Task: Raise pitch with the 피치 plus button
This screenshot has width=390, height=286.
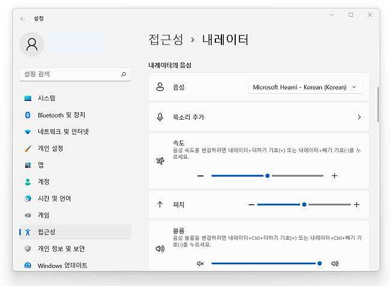Action: 356,205
